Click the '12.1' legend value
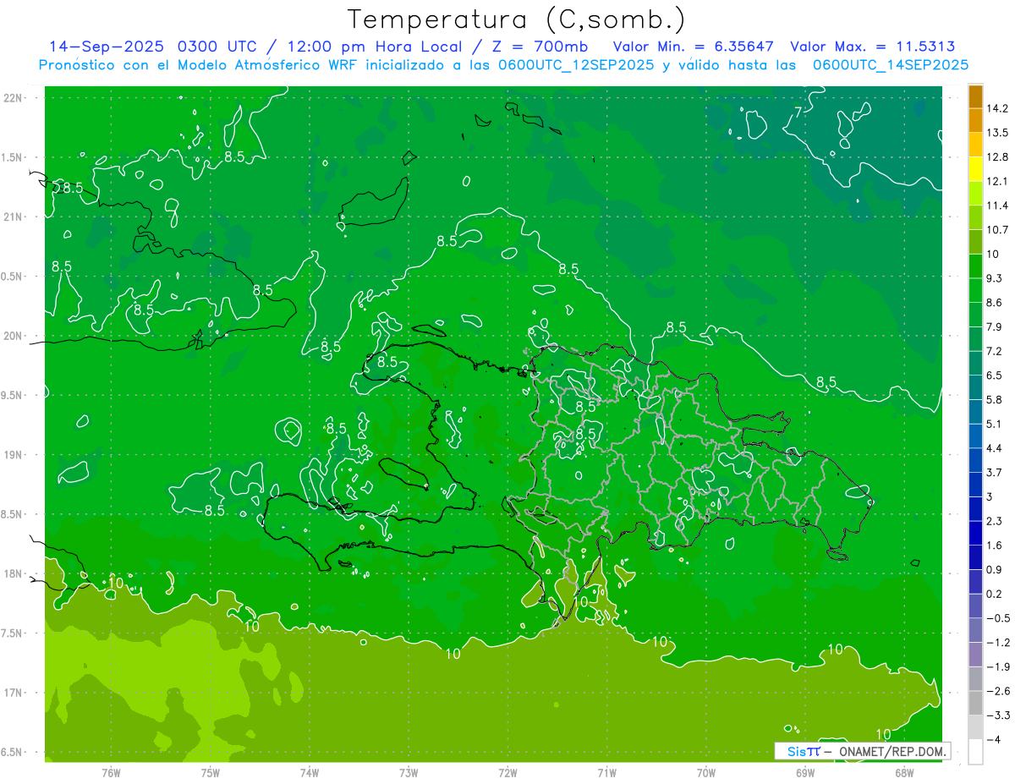Screen dimensions: 1015x784 point(998,181)
